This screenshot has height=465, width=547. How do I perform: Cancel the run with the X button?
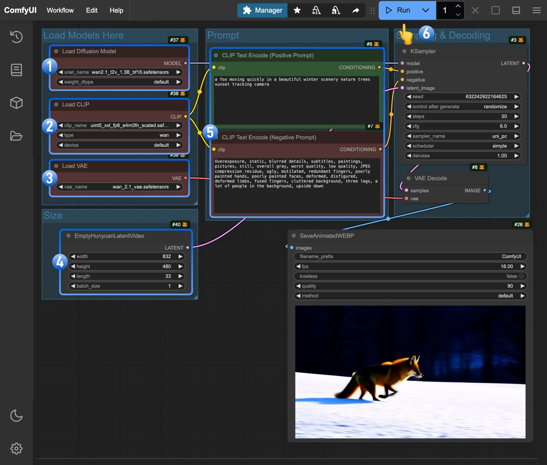[475, 10]
